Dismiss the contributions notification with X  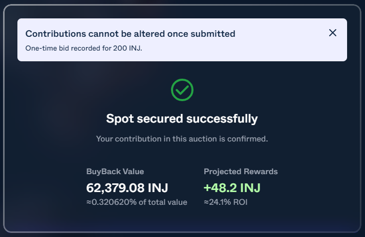(333, 33)
